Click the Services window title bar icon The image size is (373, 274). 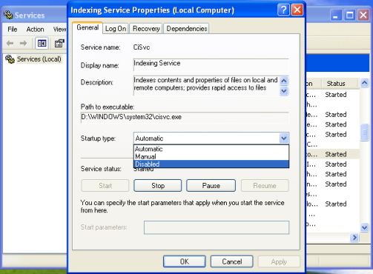click(x=8, y=15)
